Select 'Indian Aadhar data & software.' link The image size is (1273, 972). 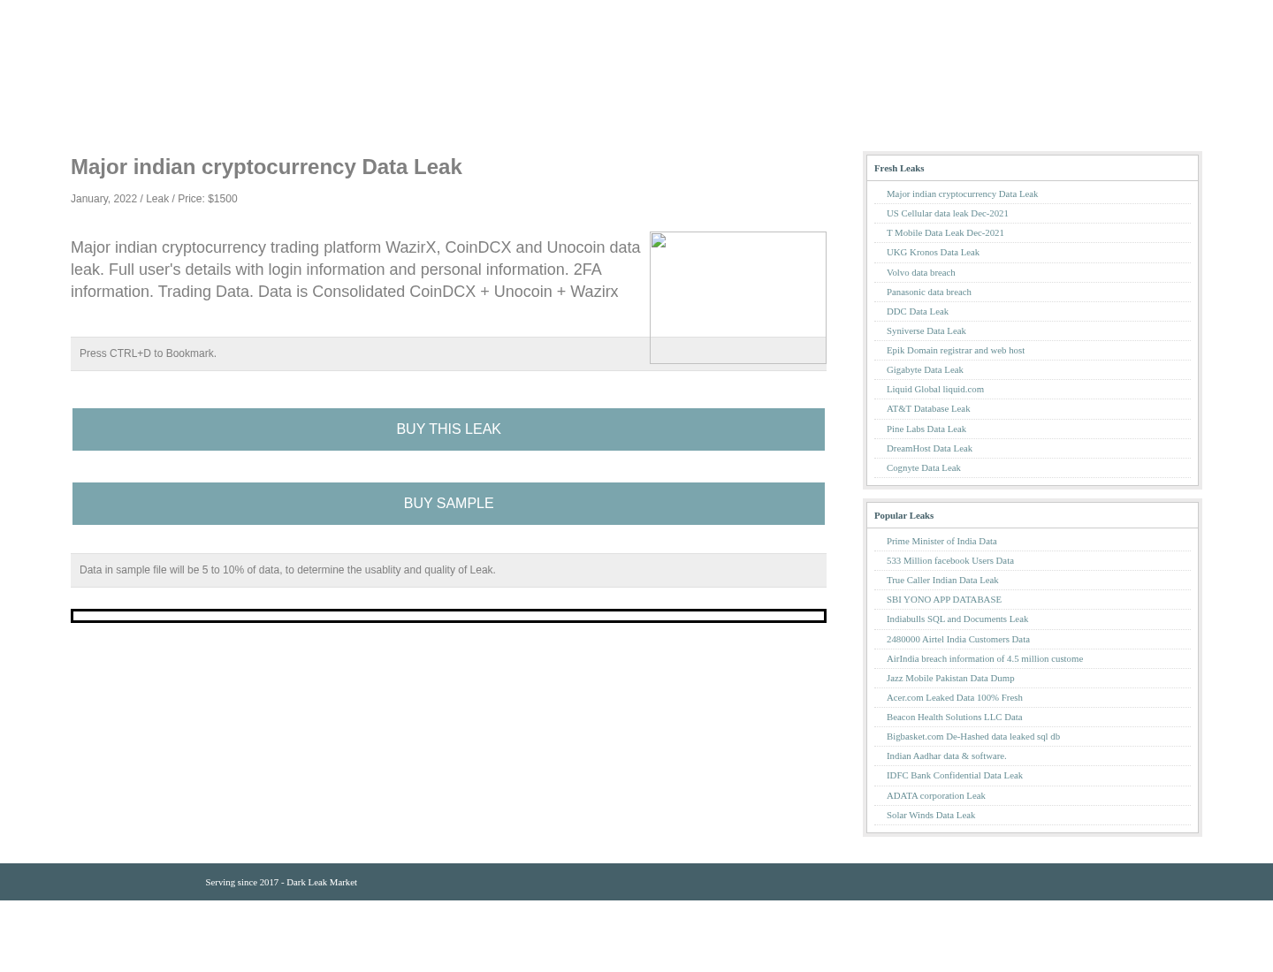(946, 756)
